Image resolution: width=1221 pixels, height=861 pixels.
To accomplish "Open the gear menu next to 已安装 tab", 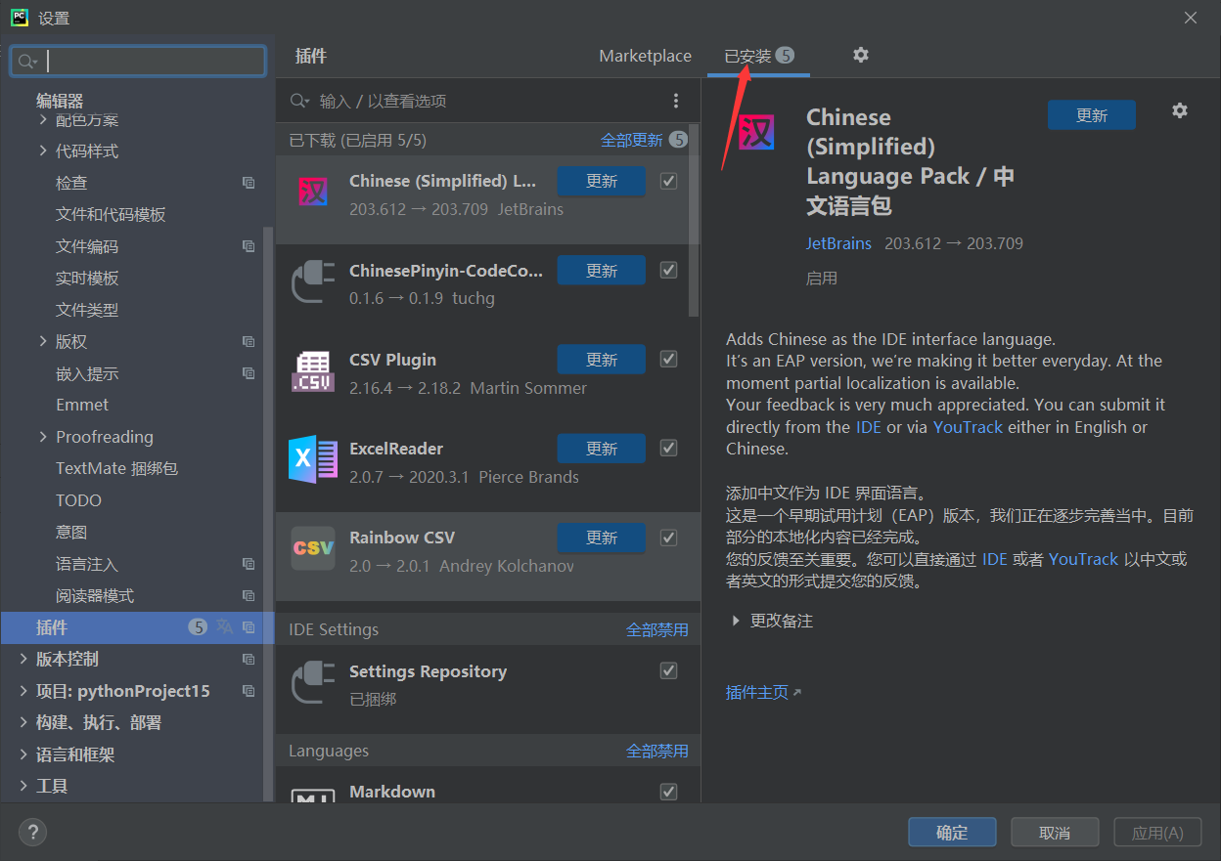I will tap(861, 55).
